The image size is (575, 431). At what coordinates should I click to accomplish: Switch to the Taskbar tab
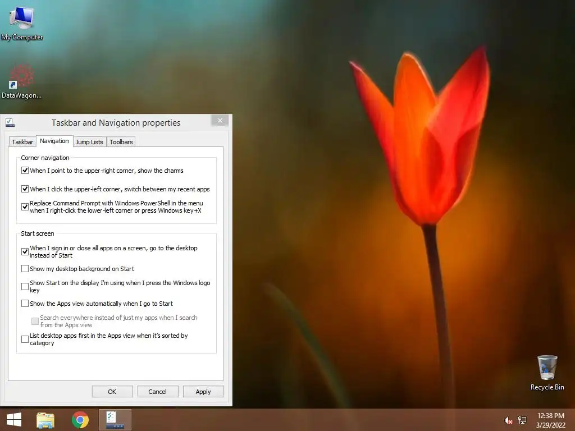tap(22, 142)
